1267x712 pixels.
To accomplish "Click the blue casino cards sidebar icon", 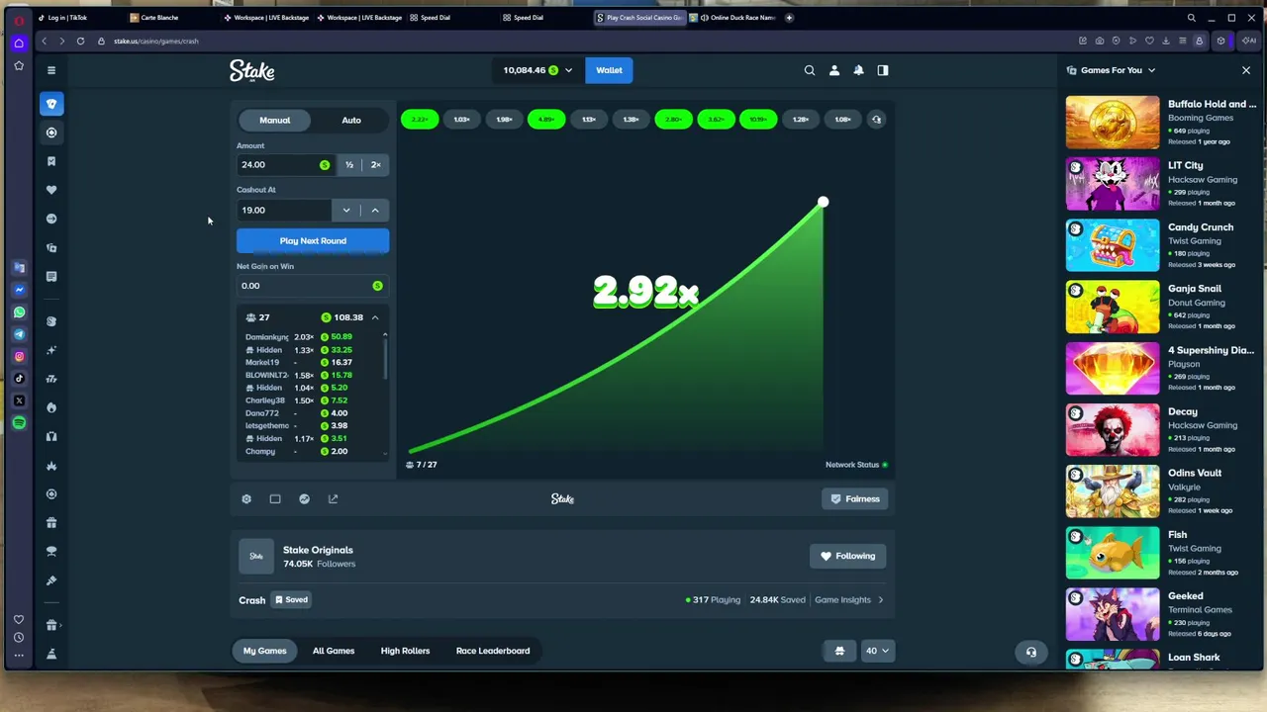I will pos(51,104).
